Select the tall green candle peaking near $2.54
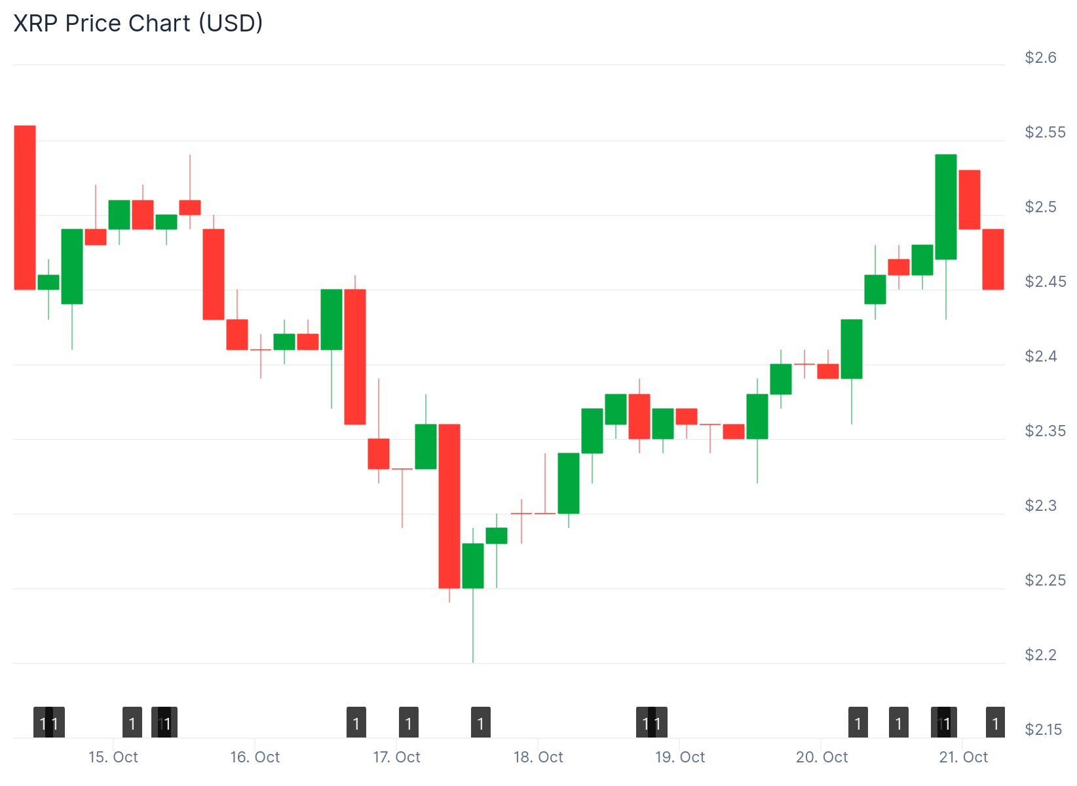This screenshot has height=786, width=1077. 946,207
